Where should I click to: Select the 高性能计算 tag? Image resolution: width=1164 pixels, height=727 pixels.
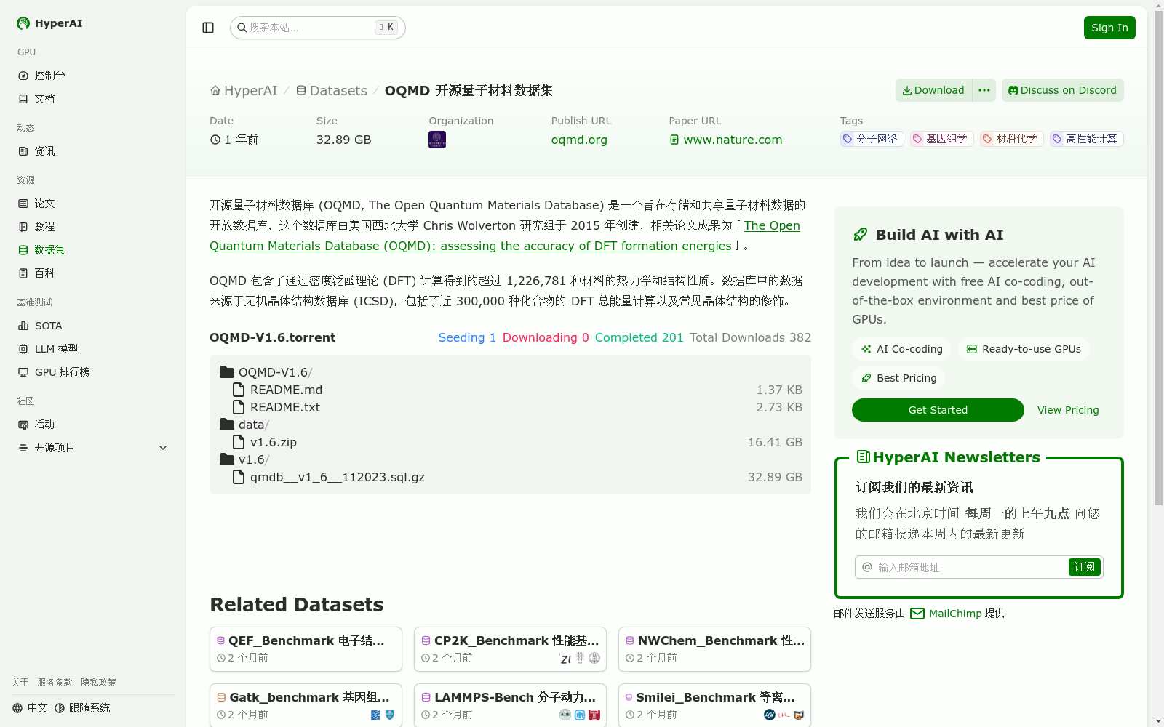(1086, 139)
